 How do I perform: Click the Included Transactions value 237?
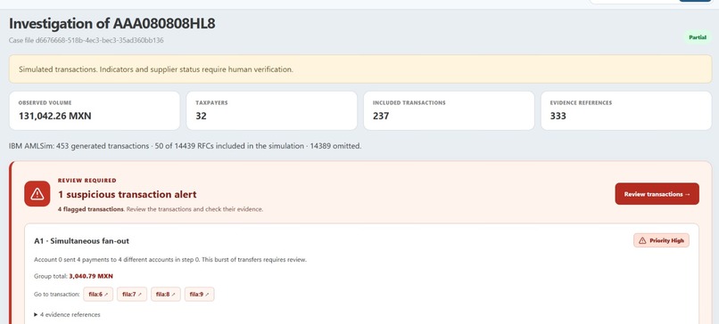pyautogui.click(x=381, y=117)
